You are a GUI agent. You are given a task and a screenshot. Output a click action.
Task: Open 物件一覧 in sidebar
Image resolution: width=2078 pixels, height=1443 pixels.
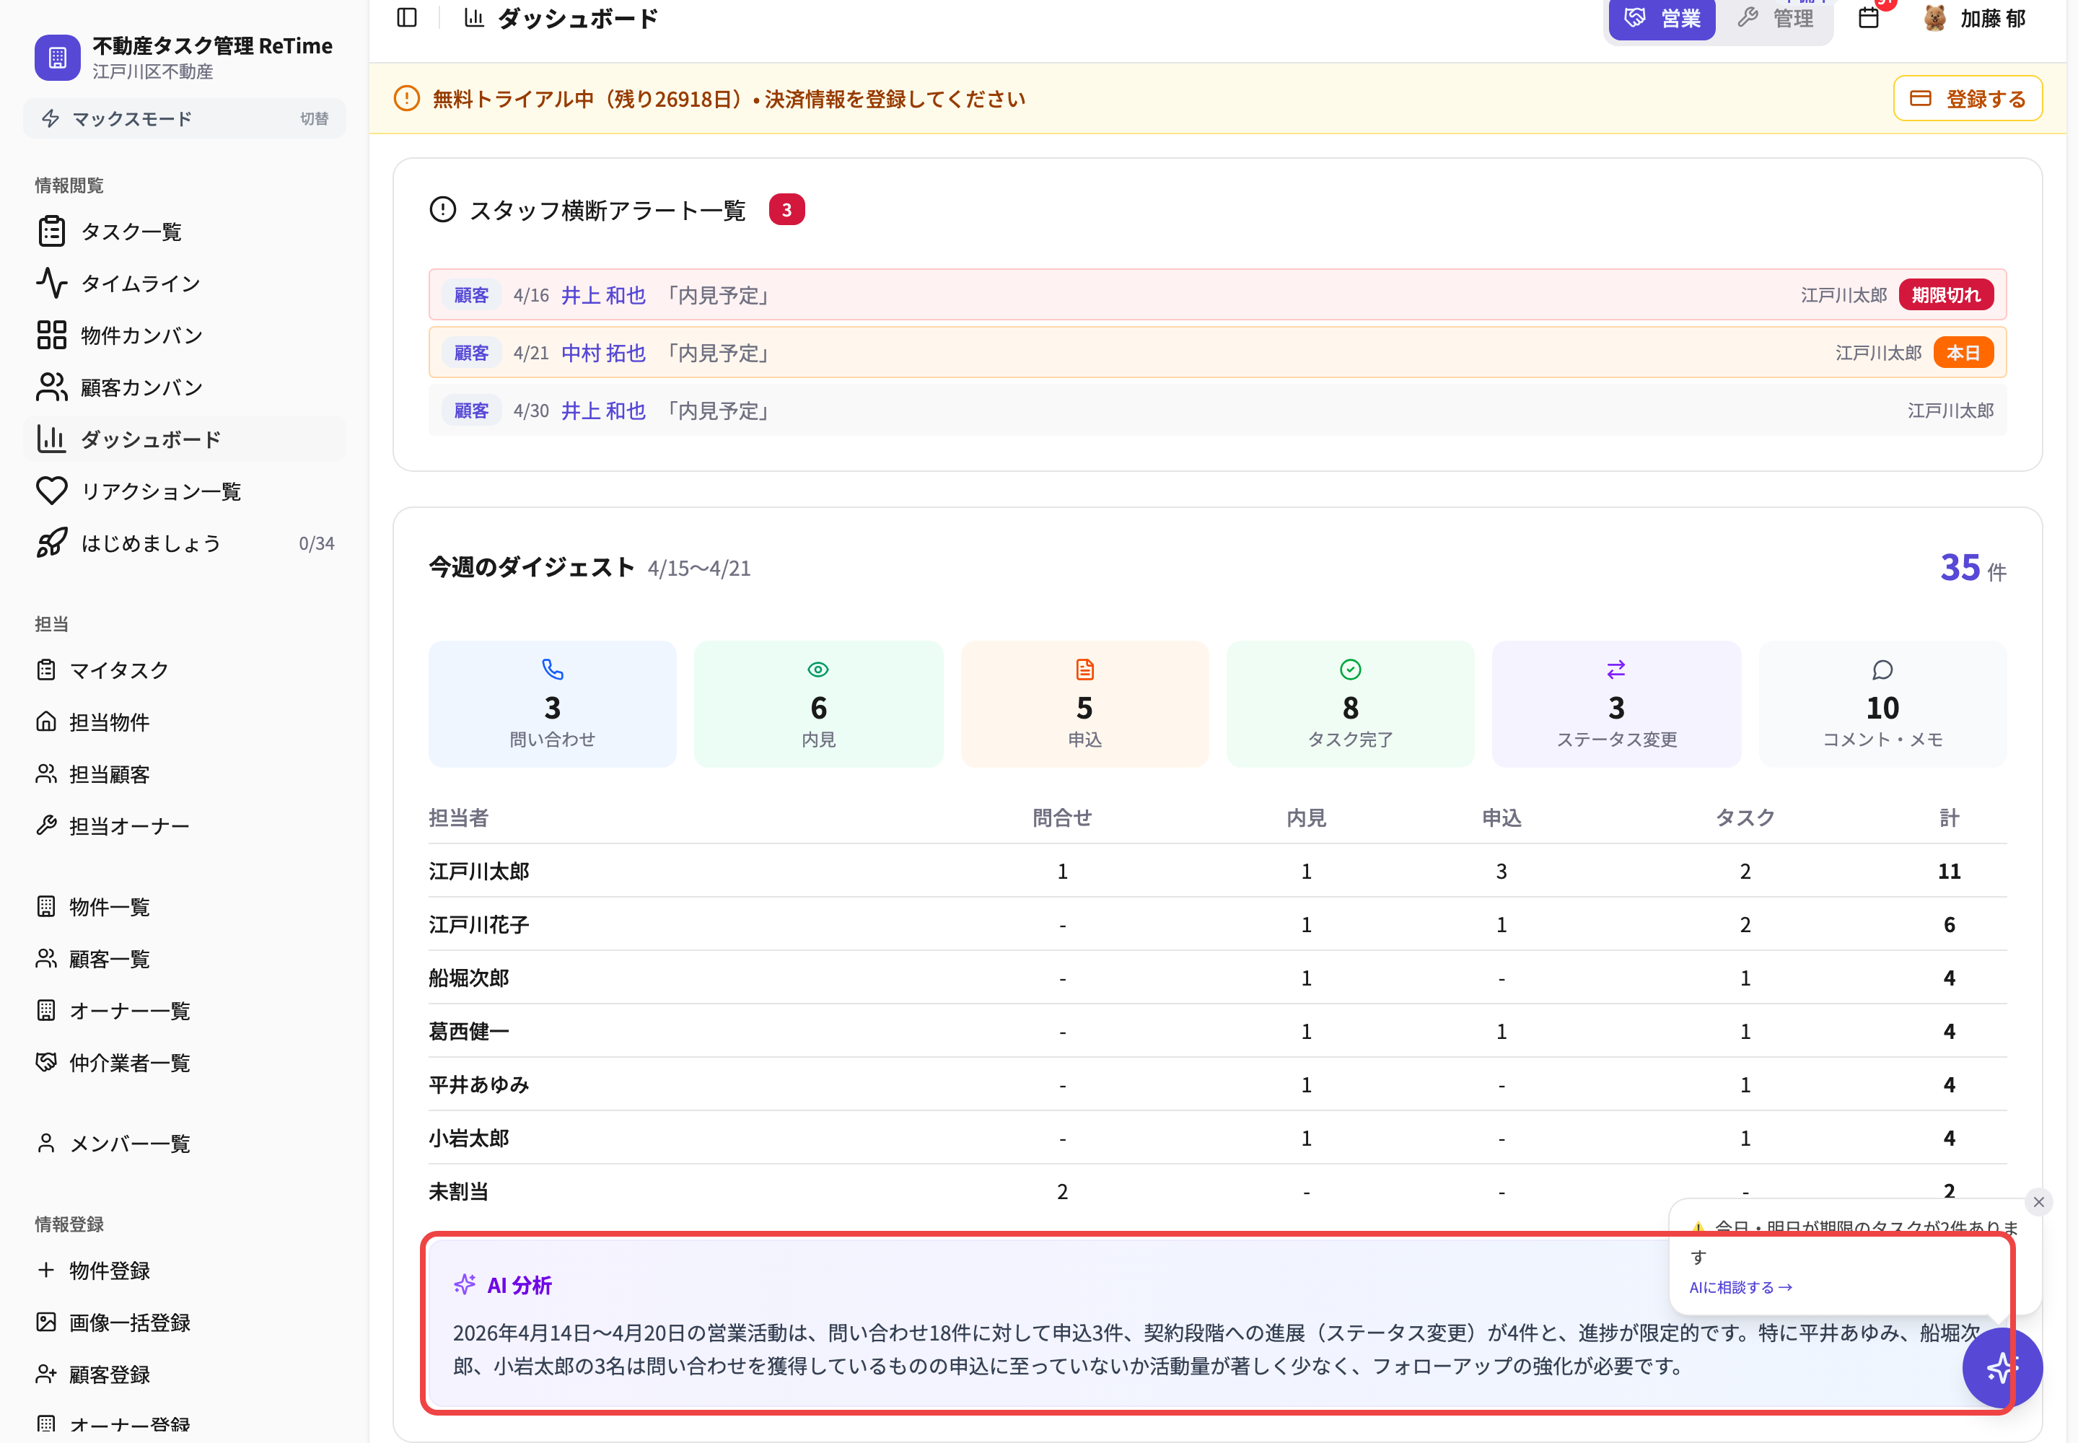(185, 906)
